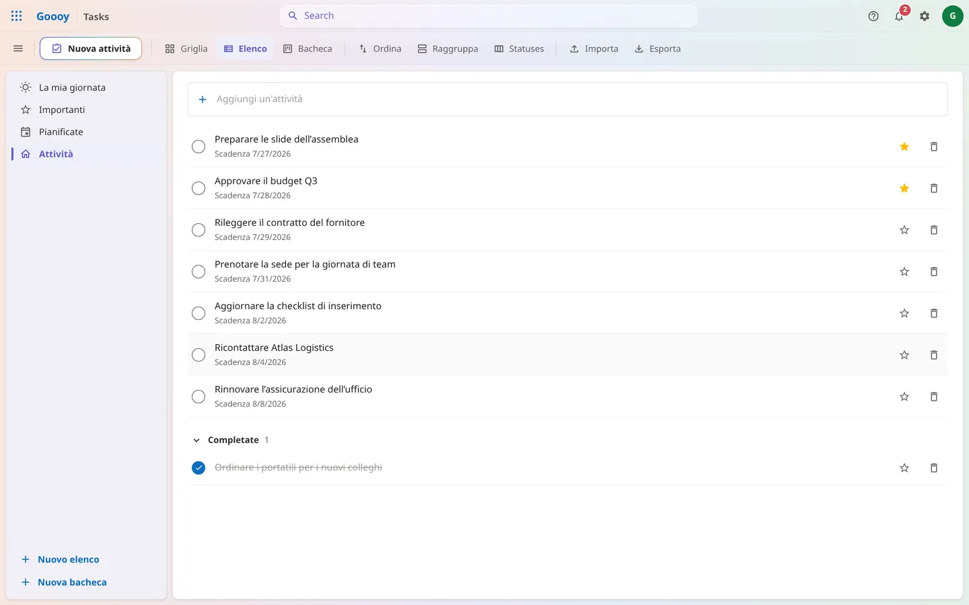Open task 'Ricontattare Atlas Logistics'
This screenshot has height=605, width=969.
(x=274, y=348)
